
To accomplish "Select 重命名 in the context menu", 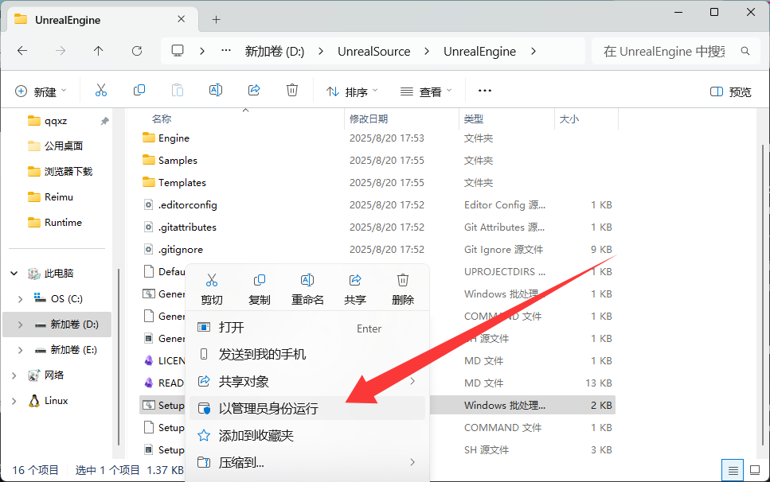I will 307,290.
